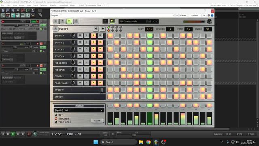
Task: Open the B22 Extraterrestrial pattern selector
Action: click(x=138, y=21)
